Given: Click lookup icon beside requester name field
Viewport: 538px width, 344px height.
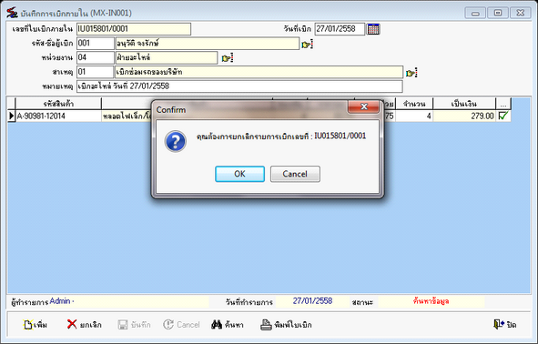Looking at the screenshot, I should point(307,45).
